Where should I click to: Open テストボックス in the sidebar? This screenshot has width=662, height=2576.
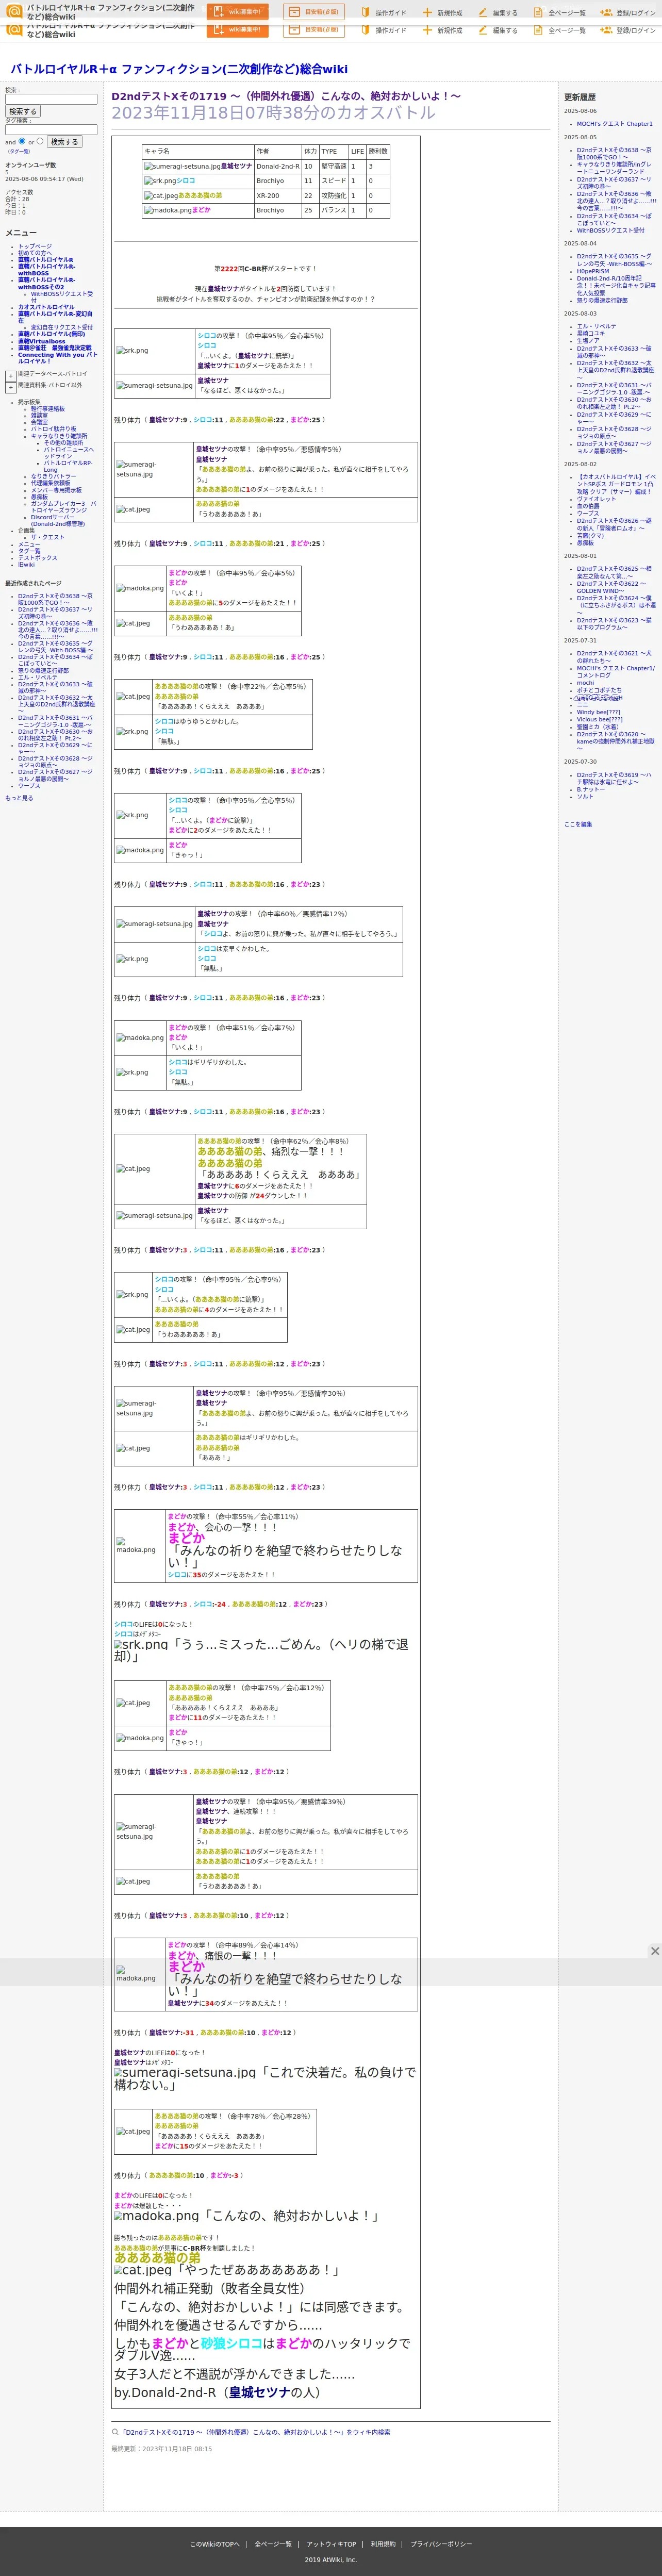(37, 558)
